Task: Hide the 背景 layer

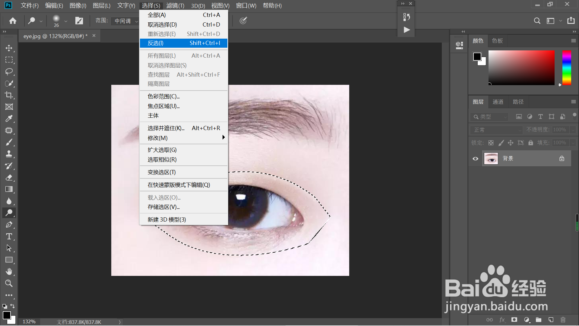Action: (476, 158)
